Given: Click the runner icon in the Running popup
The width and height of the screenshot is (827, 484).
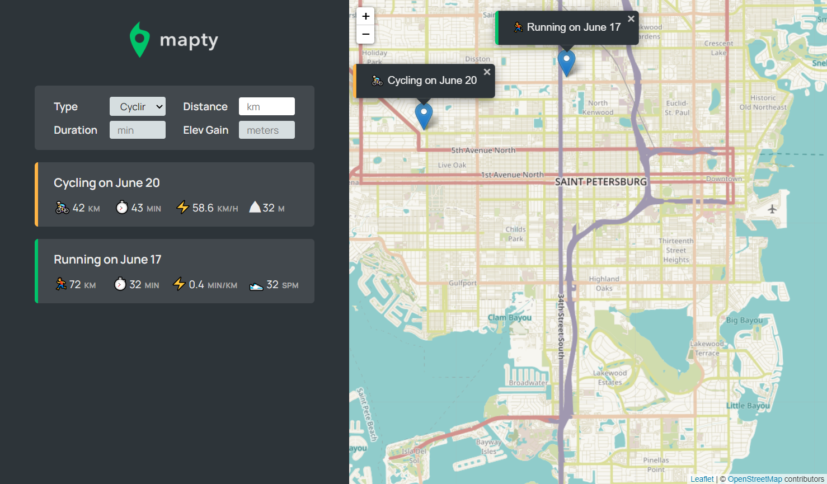Looking at the screenshot, I should [519, 26].
